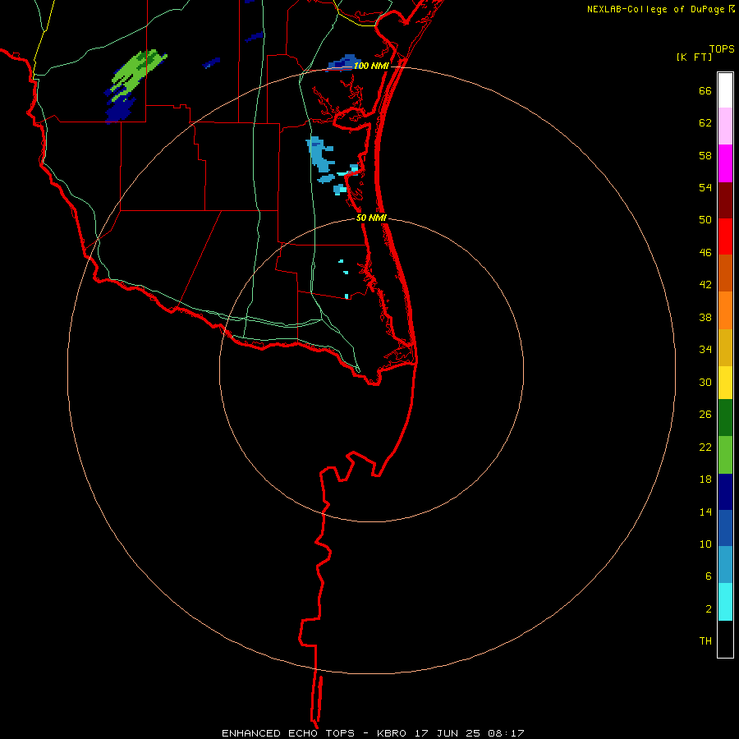This screenshot has width=739, height=739.
Task: Click the 50 NMI range ring label
Action: tap(371, 218)
